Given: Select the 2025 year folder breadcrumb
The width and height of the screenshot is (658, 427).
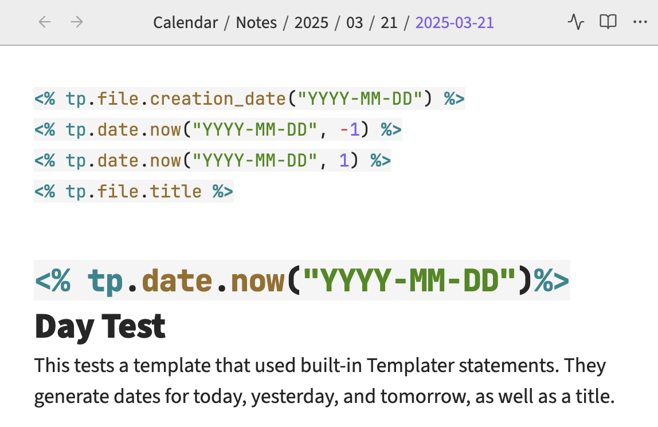Looking at the screenshot, I should pyautogui.click(x=311, y=23).
